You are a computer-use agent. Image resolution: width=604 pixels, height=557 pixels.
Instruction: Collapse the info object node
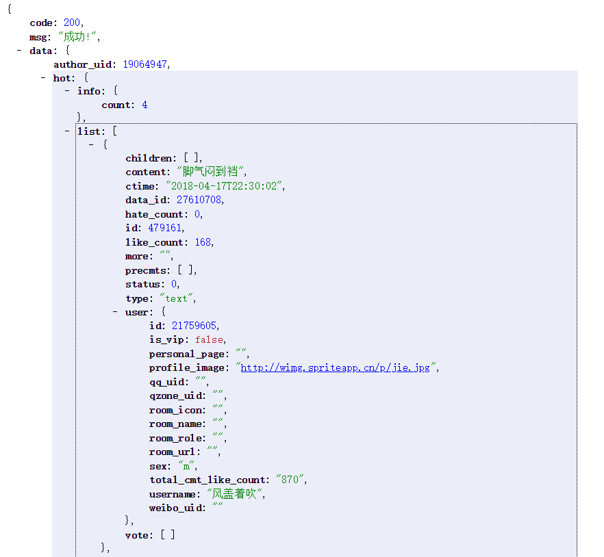click(x=67, y=91)
